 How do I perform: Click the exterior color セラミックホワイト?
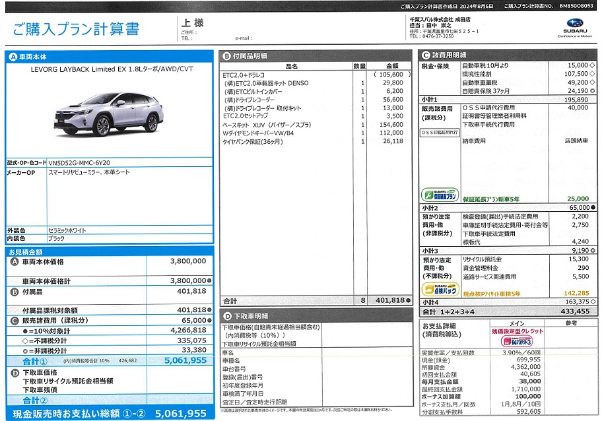67,230
